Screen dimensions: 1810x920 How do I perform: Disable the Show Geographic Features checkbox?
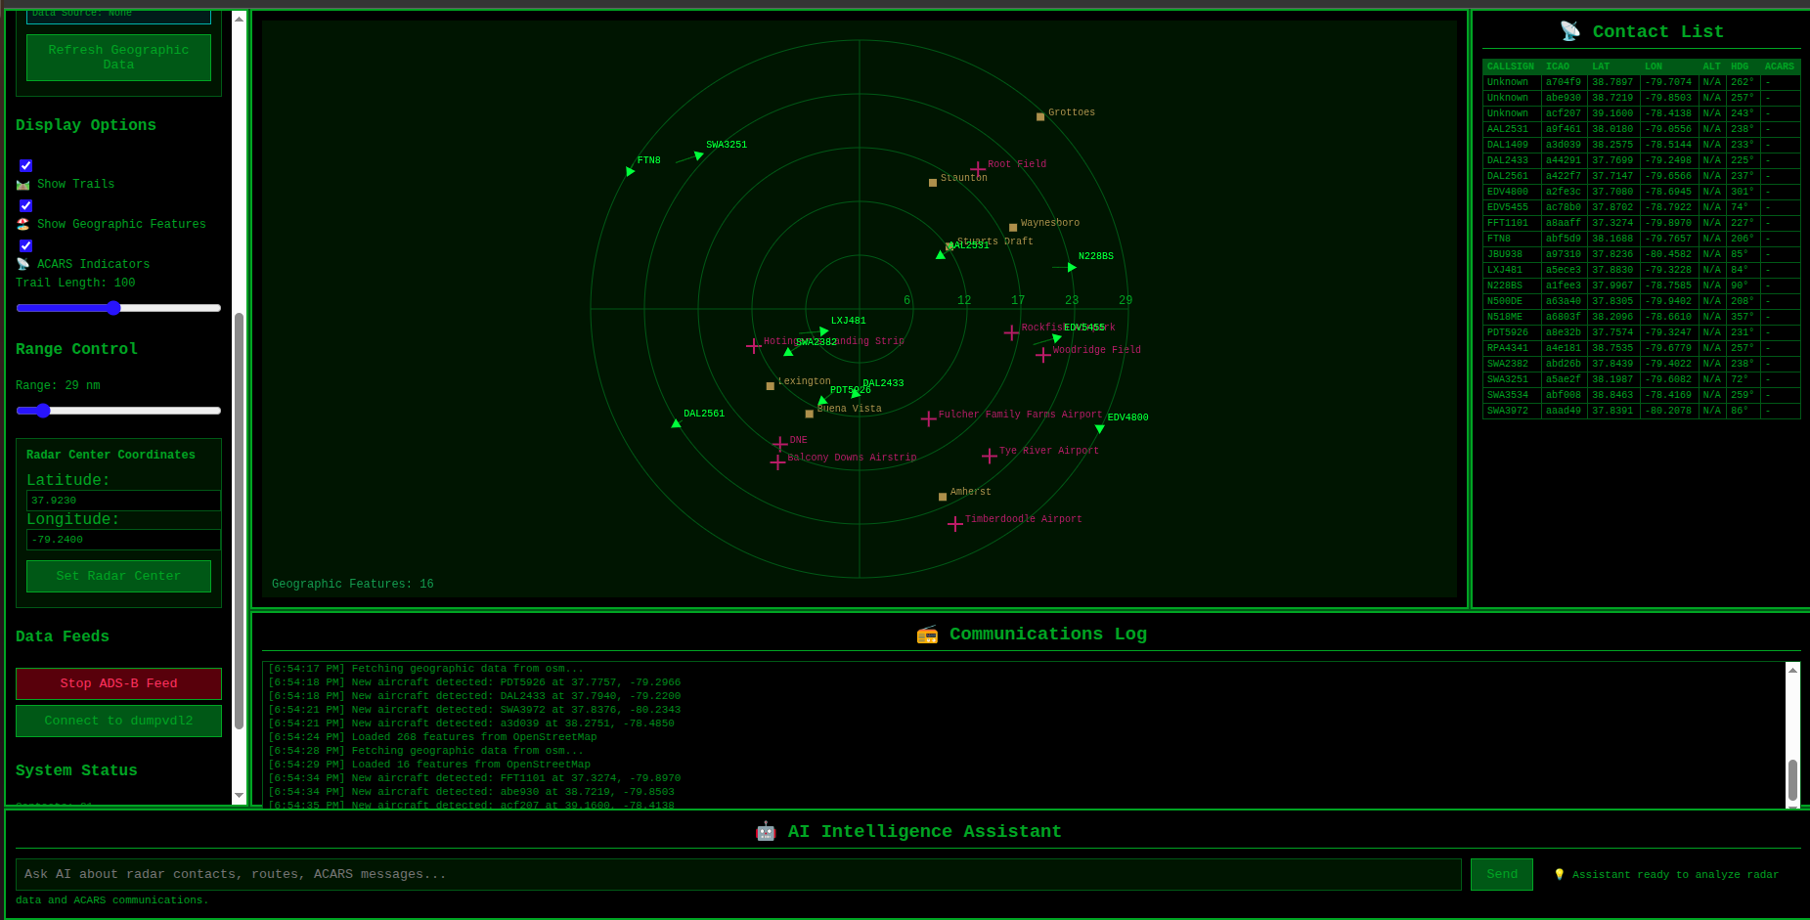pyautogui.click(x=26, y=206)
